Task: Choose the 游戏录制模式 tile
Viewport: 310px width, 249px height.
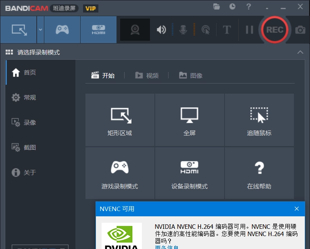Action: coord(120,173)
